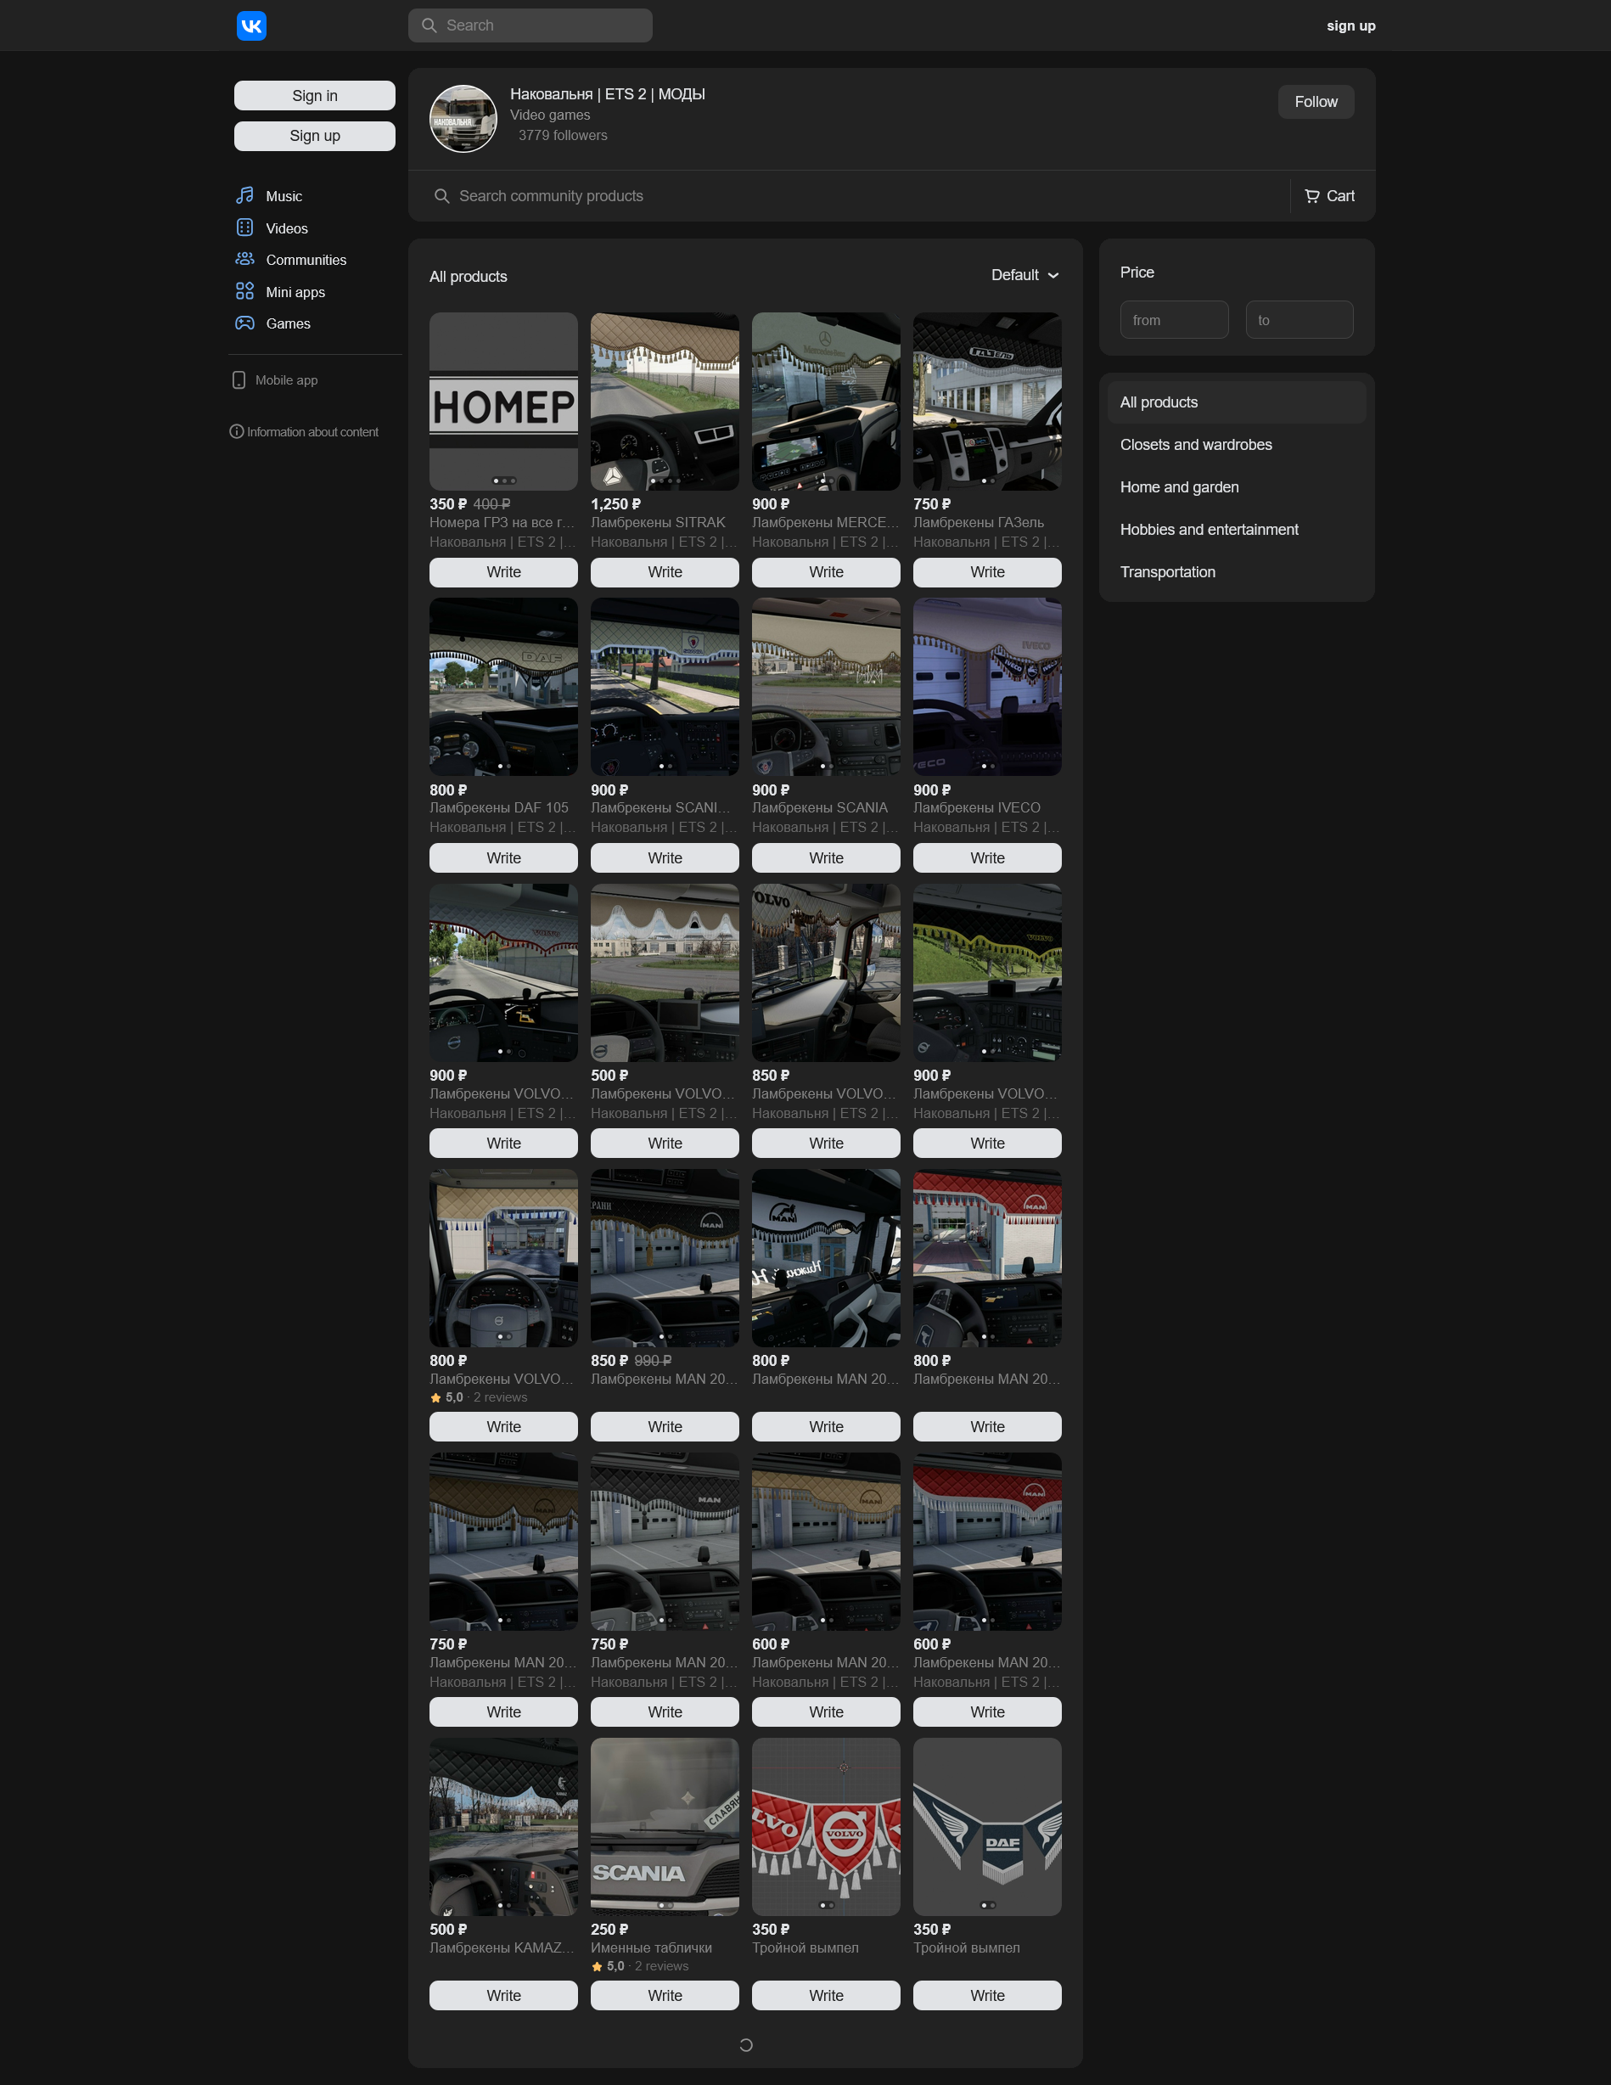Open the Наковальня community avatar
Viewport: 1611px width, 2085px height.
(463, 120)
